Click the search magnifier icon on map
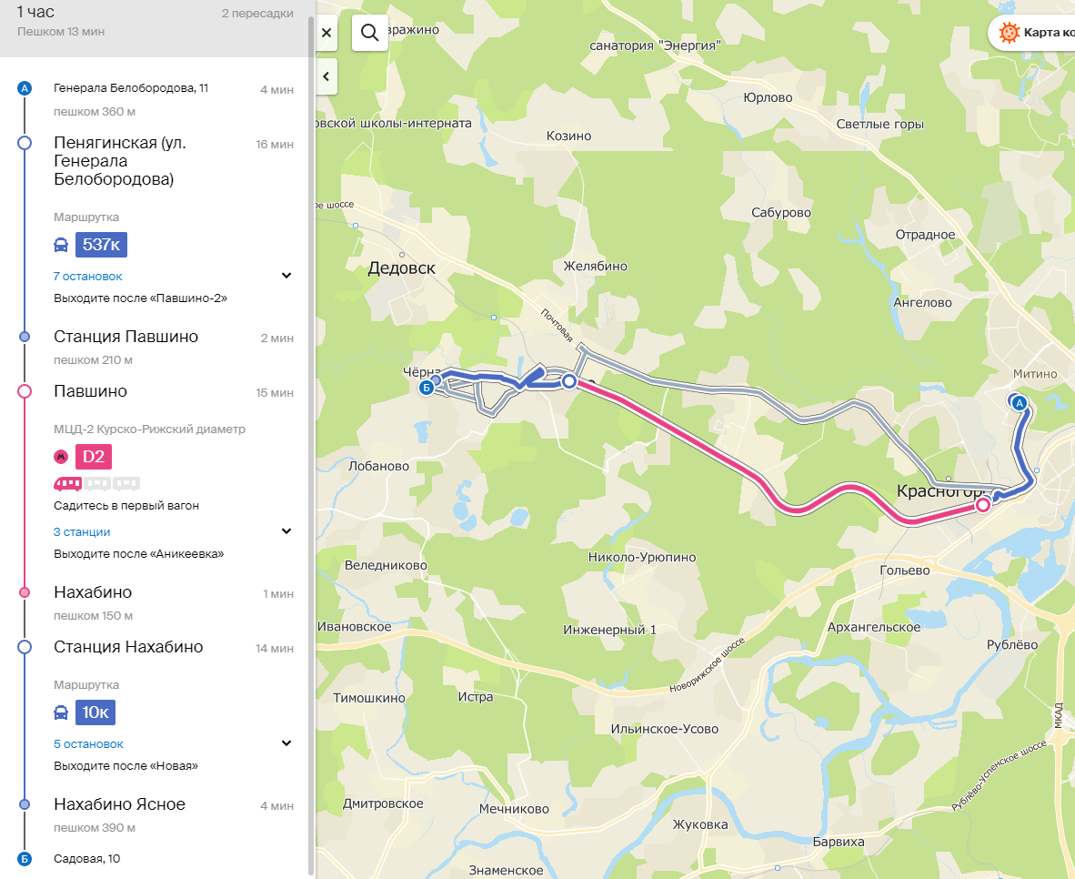Viewport: 1075px width, 879px height. pos(369,33)
